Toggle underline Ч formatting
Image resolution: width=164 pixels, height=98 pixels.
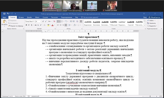pos(31,25)
